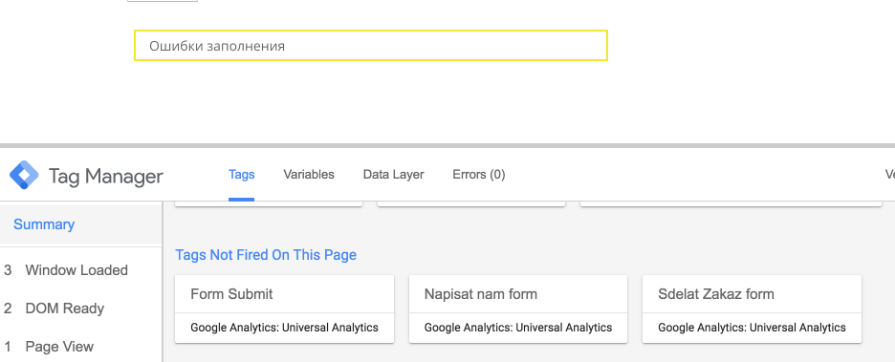Click the Tags Not Fired On This Page heading
The height and width of the screenshot is (362, 895).
click(266, 255)
